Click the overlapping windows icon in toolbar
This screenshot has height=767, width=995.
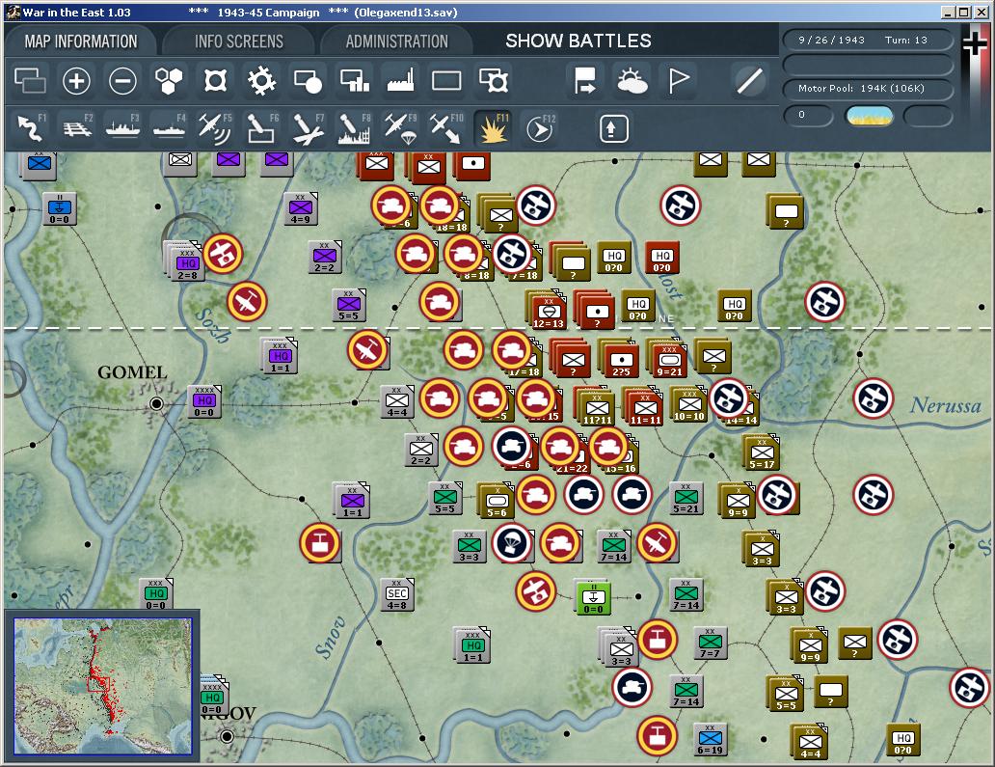[x=30, y=81]
